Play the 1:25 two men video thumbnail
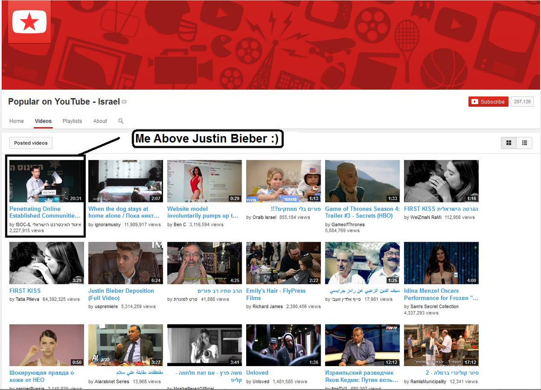This screenshot has width=541, height=390. [362, 263]
